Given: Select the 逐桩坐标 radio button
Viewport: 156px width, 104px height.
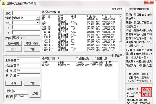Looking at the screenshot, I should click(x=77, y=58).
